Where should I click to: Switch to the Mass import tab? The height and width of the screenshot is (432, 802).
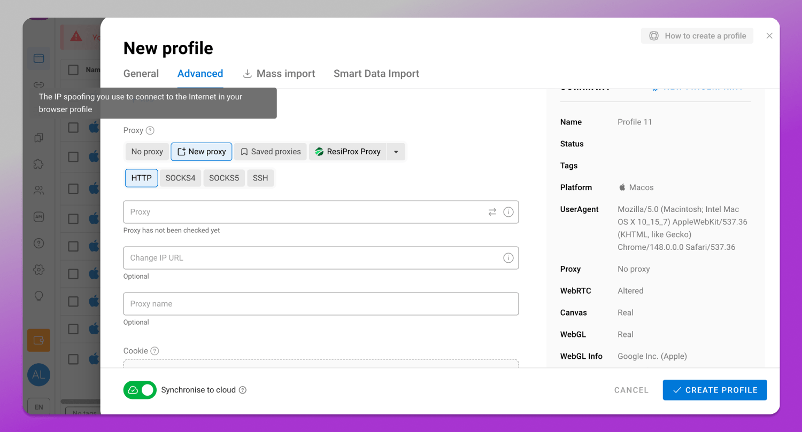tap(279, 74)
